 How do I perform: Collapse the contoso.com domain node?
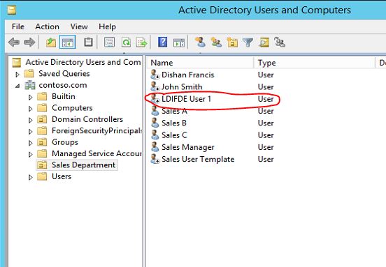[17, 86]
